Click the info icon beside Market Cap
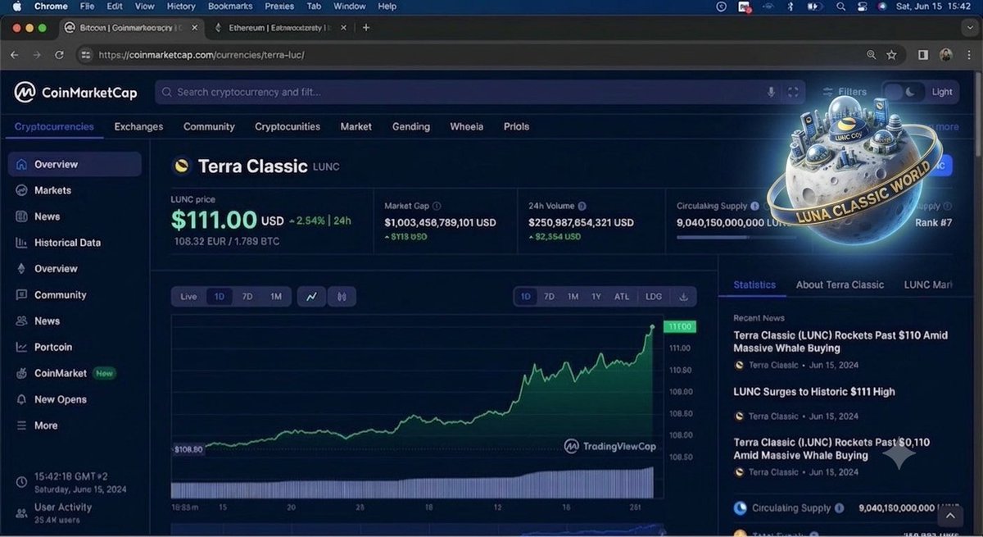The image size is (983, 537). pyautogui.click(x=437, y=206)
